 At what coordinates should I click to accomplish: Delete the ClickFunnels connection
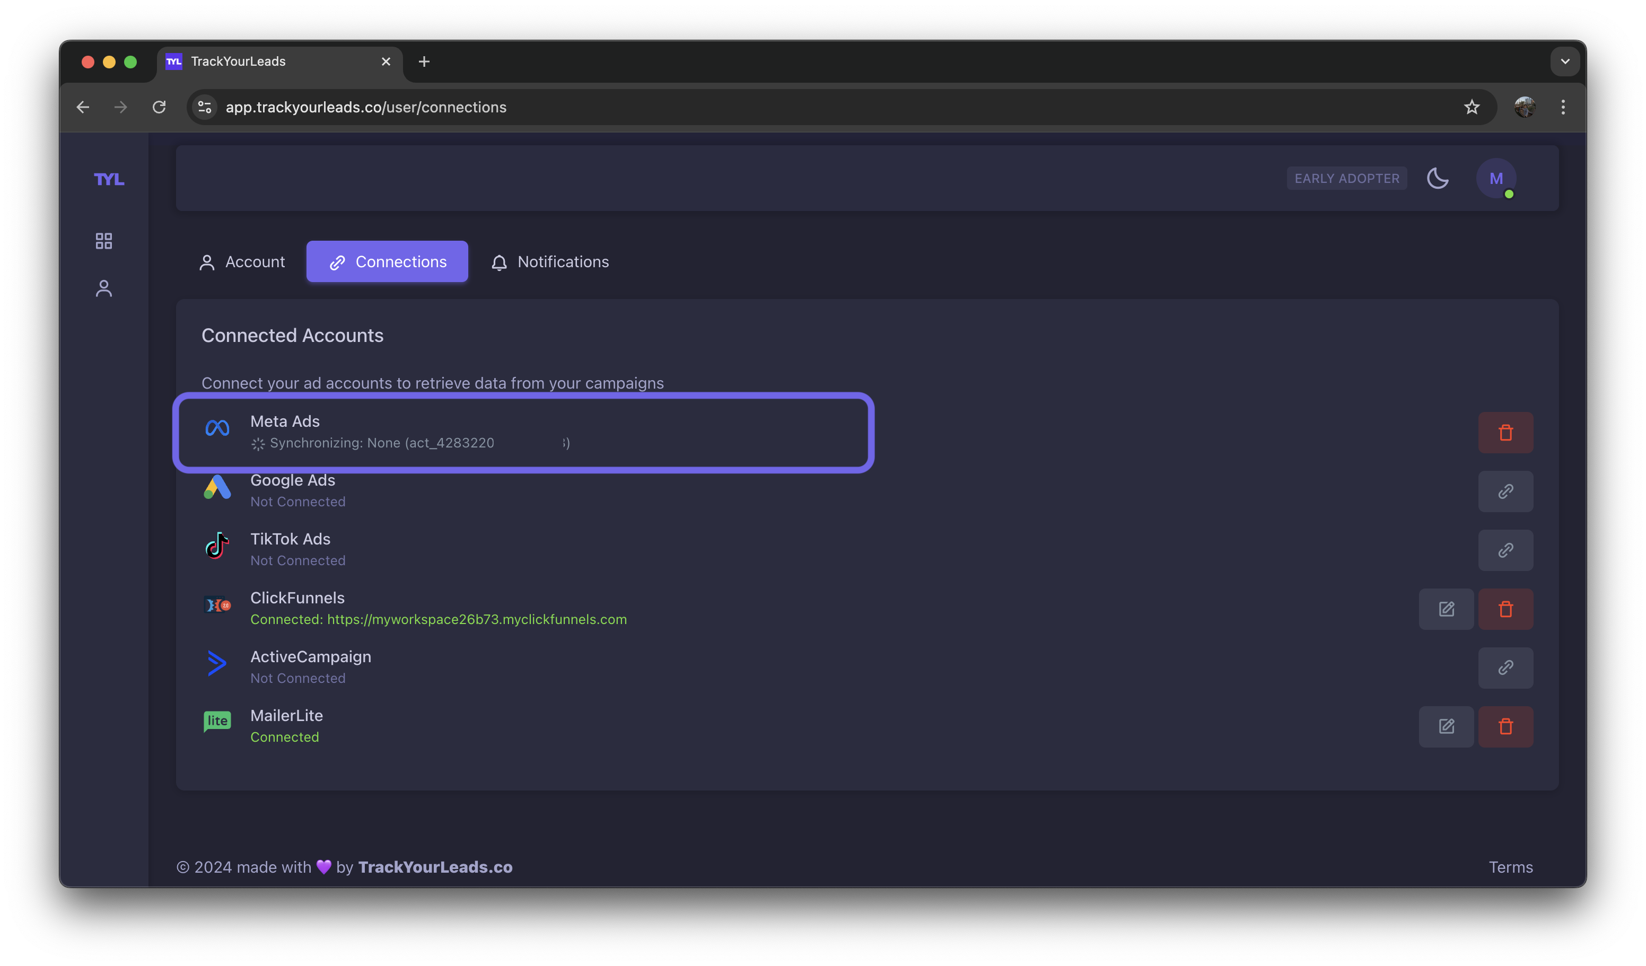1505,609
